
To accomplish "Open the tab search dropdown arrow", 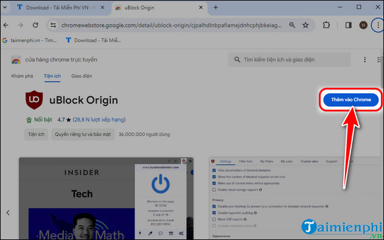I will pyautogui.click(x=5, y=7).
